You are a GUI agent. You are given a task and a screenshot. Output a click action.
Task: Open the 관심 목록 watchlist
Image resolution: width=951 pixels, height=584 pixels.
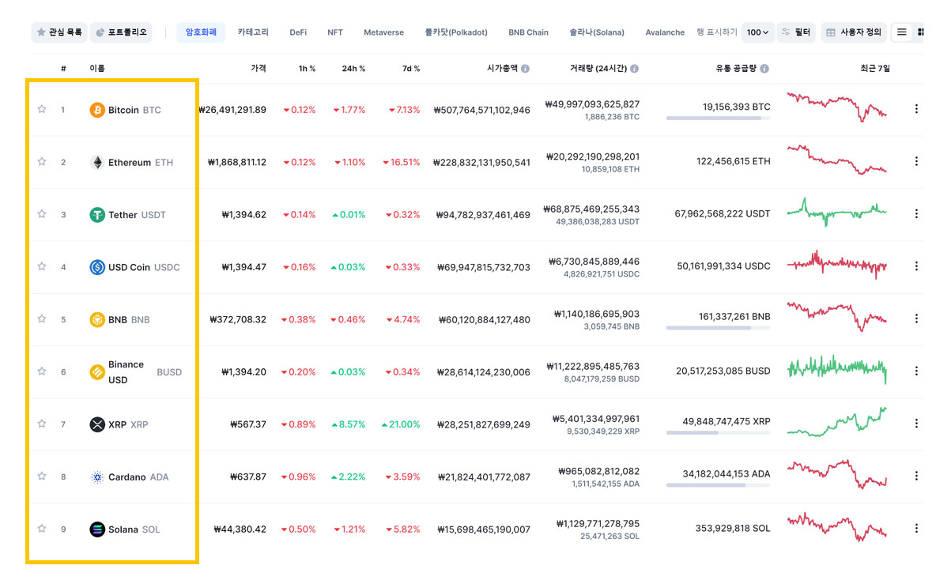[x=59, y=32]
